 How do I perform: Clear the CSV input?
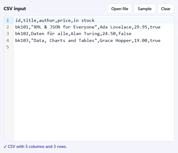[166, 9]
